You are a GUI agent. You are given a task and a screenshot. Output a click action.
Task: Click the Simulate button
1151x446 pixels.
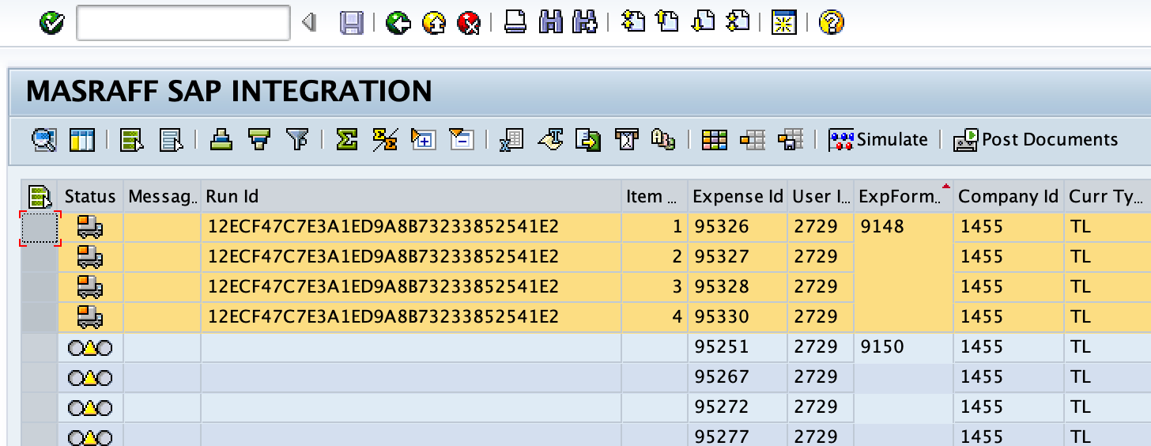coord(878,140)
